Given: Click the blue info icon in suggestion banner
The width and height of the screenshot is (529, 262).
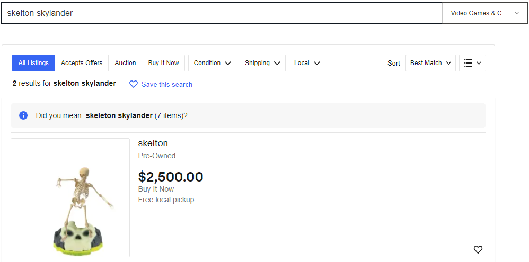Looking at the screenshot, I should pyautogui.click(x=23, y=115).
